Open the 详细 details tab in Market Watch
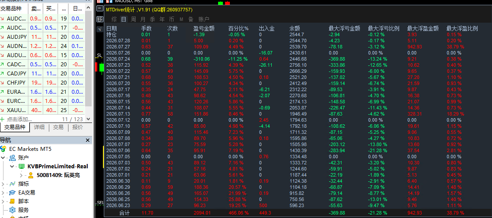 pos(39,127)
